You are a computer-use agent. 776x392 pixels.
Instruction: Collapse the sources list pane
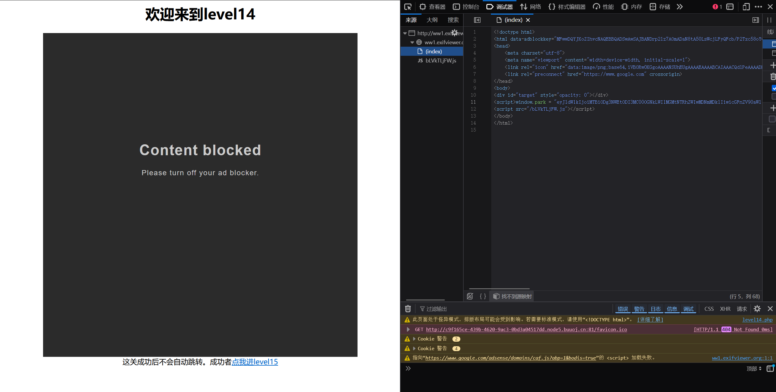477,20
